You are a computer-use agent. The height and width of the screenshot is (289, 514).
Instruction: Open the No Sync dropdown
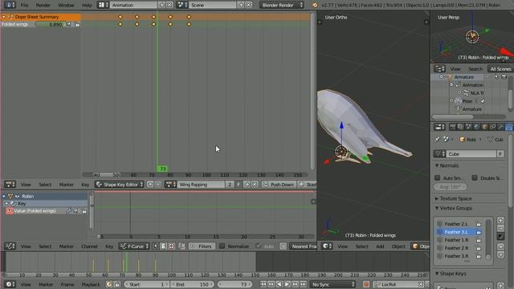point(332,284)
